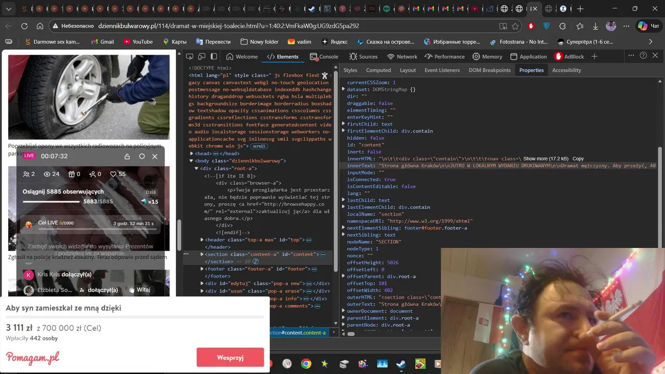665x374 pixels.
Task: Open Gmail bookmark
Action: [x=102, y=42]
